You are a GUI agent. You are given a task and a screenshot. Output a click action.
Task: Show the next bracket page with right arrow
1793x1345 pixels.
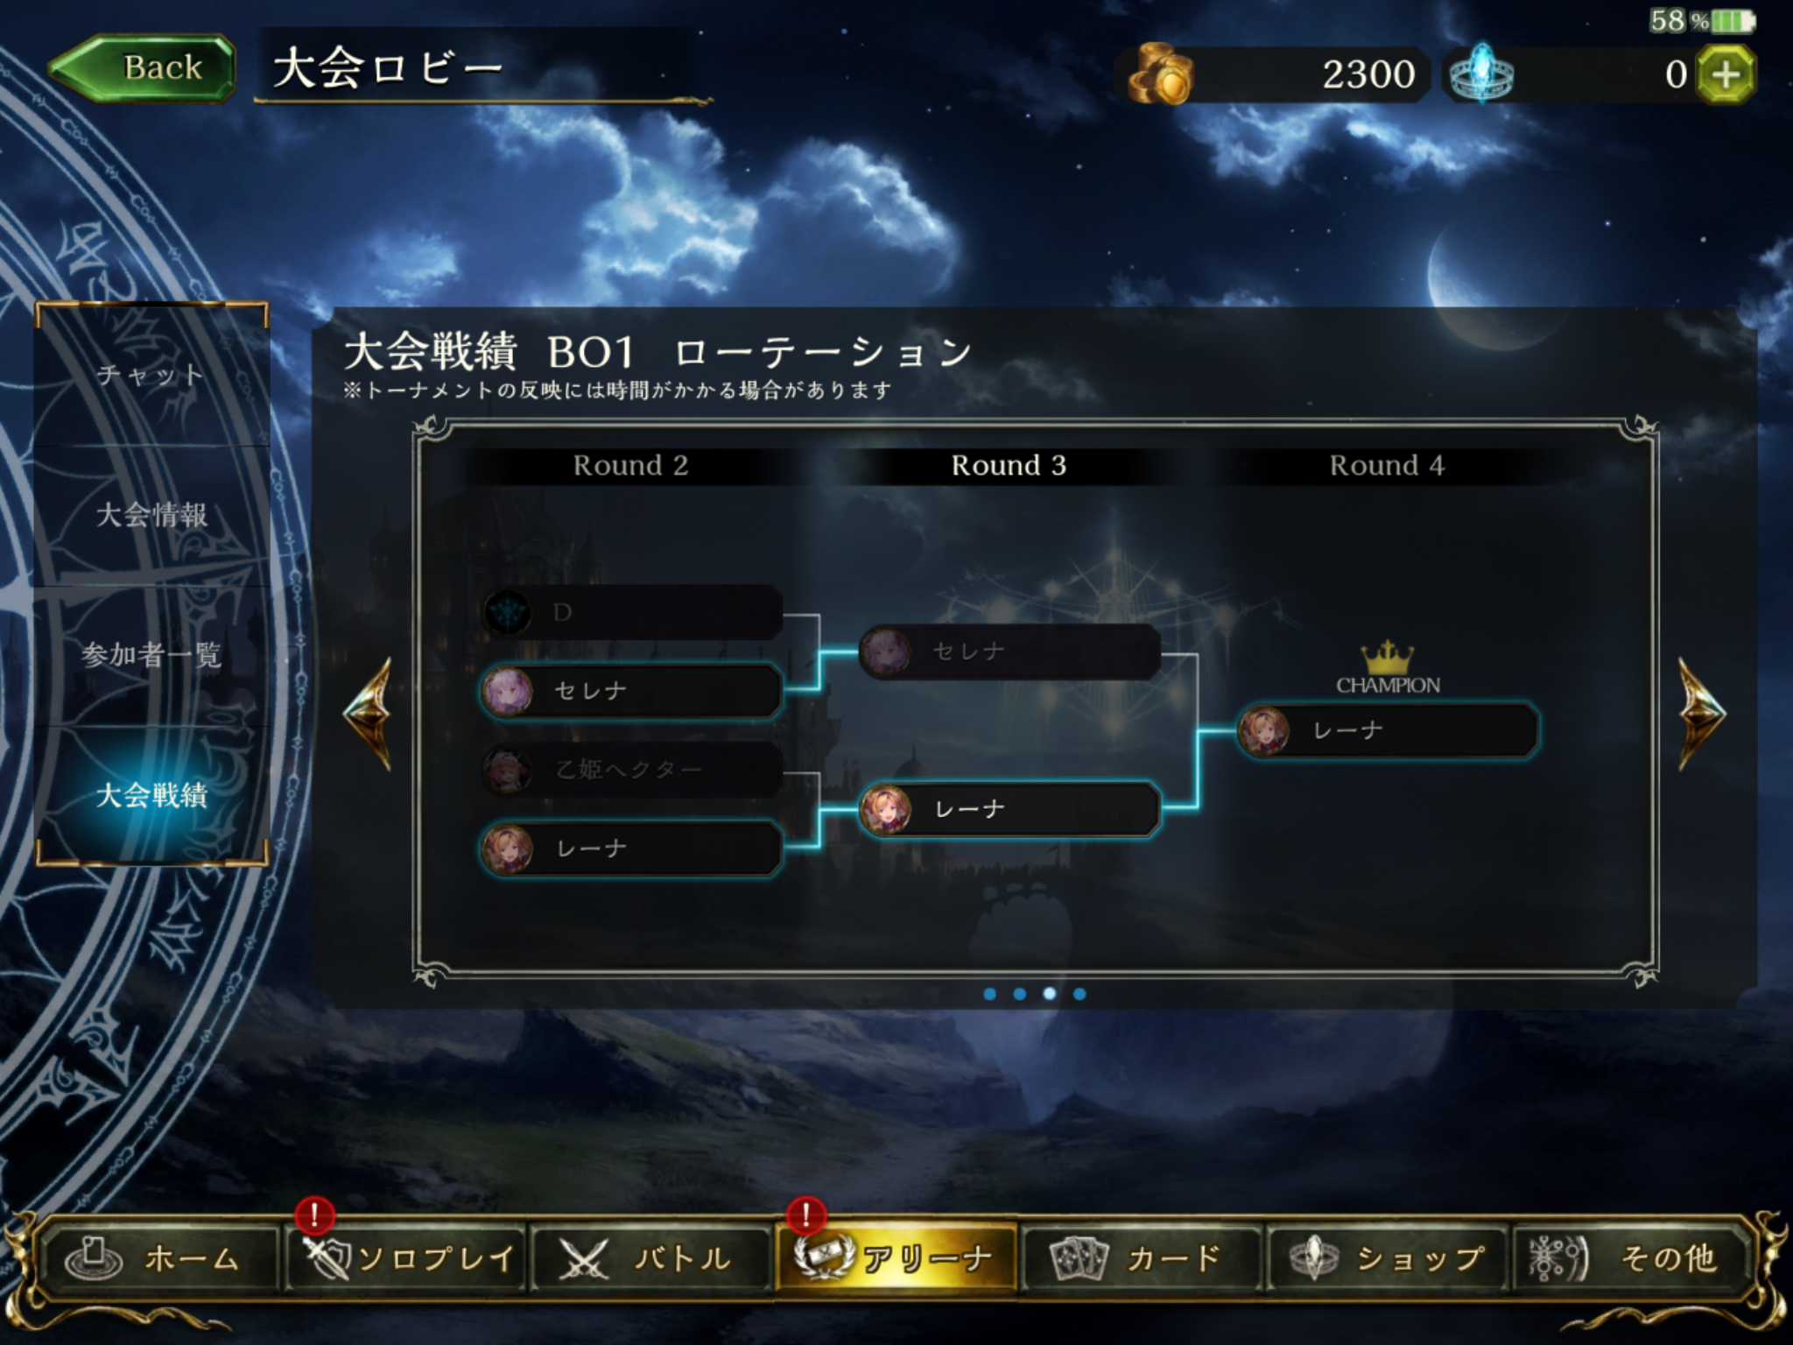(1701, 714)
